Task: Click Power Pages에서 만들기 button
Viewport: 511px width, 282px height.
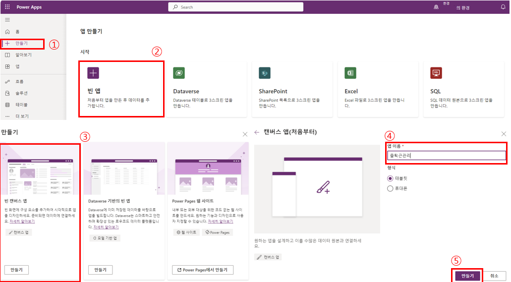Action: [x=203, y=270]
